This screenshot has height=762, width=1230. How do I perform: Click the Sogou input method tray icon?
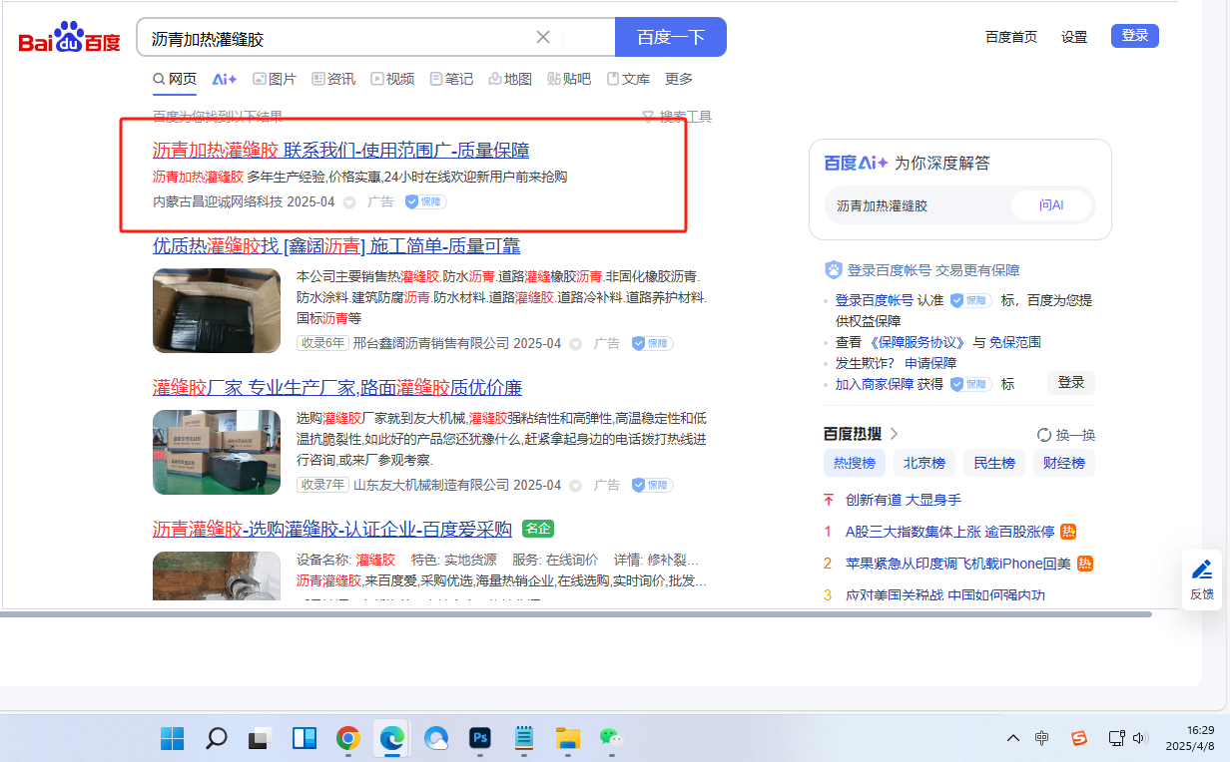click(1078, 738)
